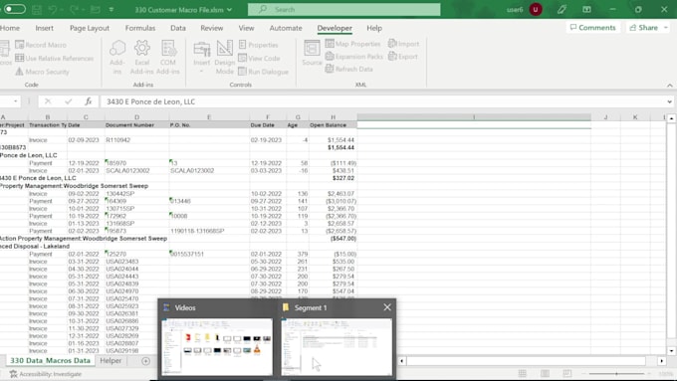Click the Insert Function fx icon

pyautogui.click(x=88, y=101)
